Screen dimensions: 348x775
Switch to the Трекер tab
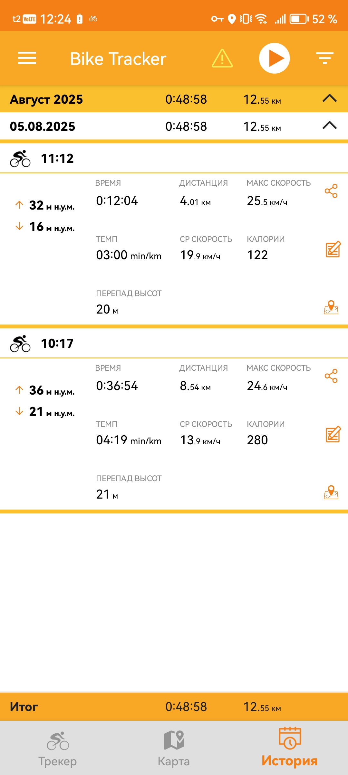[58, 749]
